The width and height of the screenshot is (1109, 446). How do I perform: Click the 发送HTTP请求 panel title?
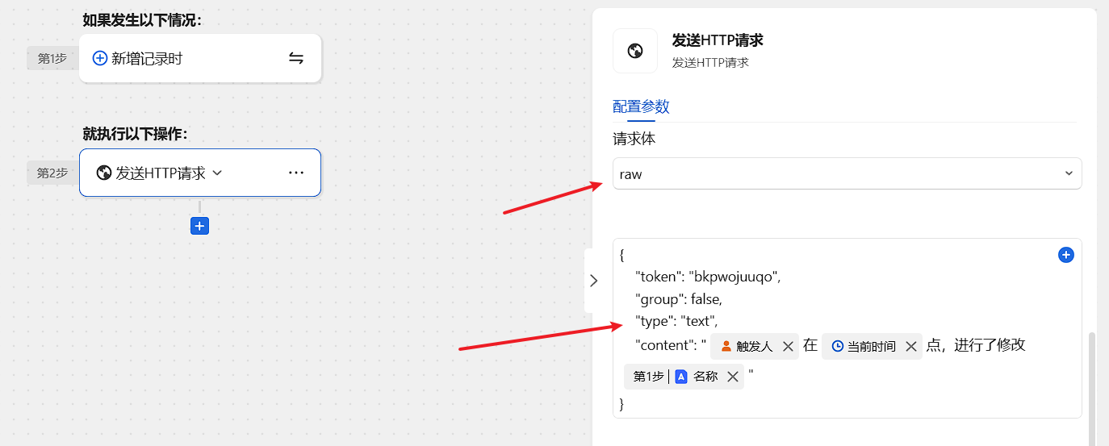tap(718, 40)
